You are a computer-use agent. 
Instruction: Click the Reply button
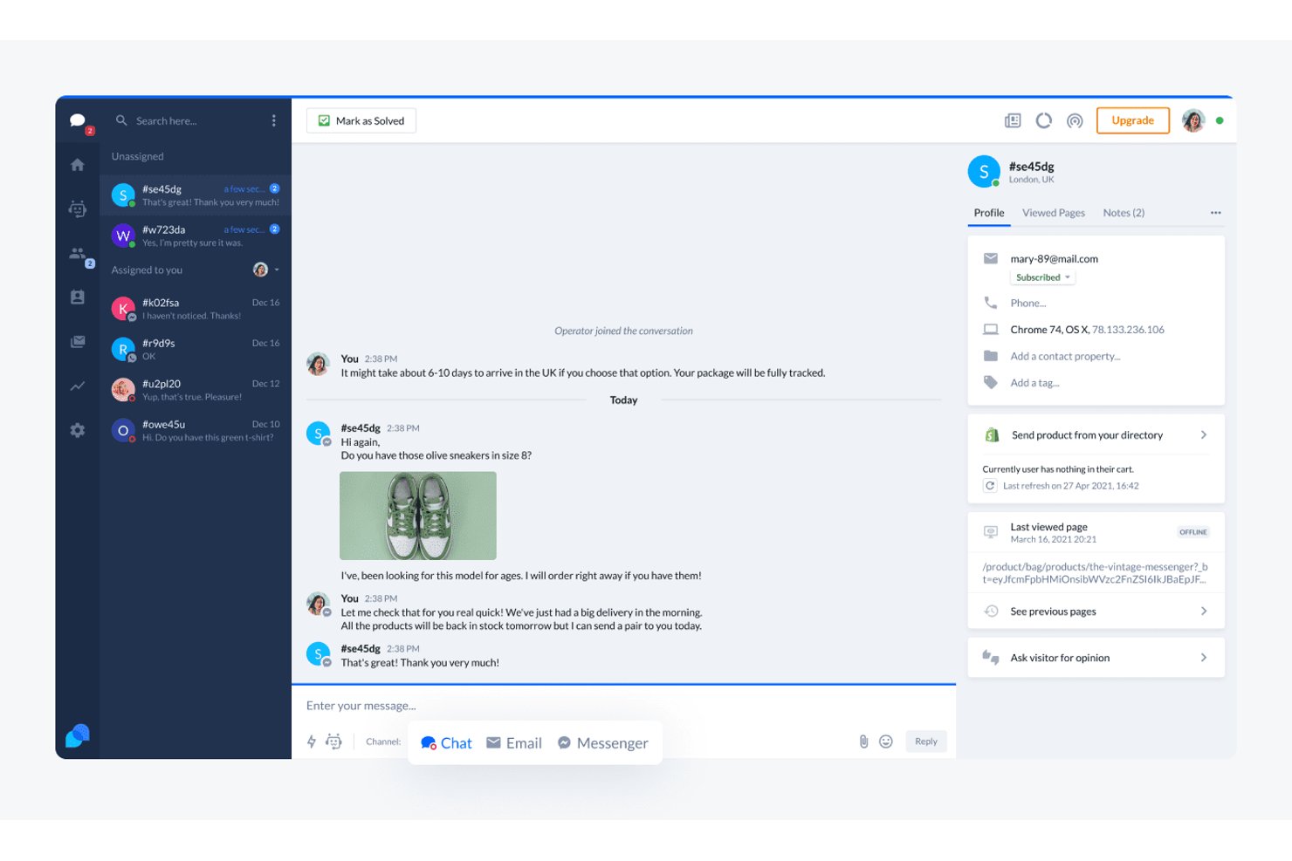926,741
